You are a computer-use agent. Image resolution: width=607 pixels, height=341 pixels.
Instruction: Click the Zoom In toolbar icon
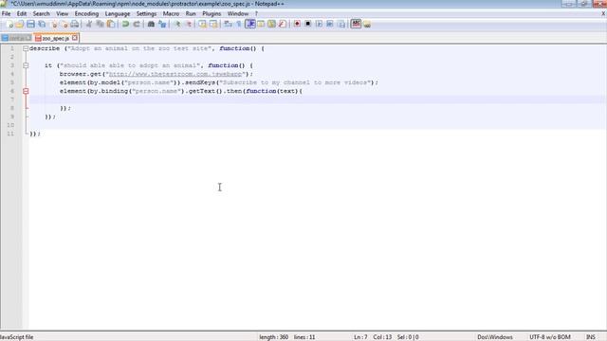point(177,25)
